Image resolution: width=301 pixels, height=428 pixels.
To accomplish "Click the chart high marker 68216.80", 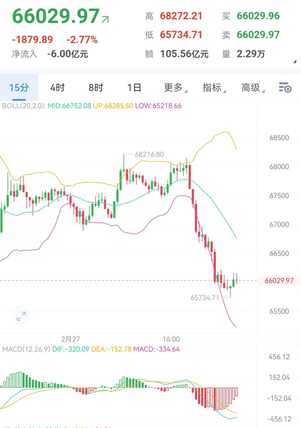I will click(149, 155).
